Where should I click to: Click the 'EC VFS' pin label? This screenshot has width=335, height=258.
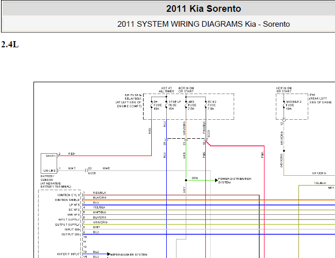coord(74,210)
